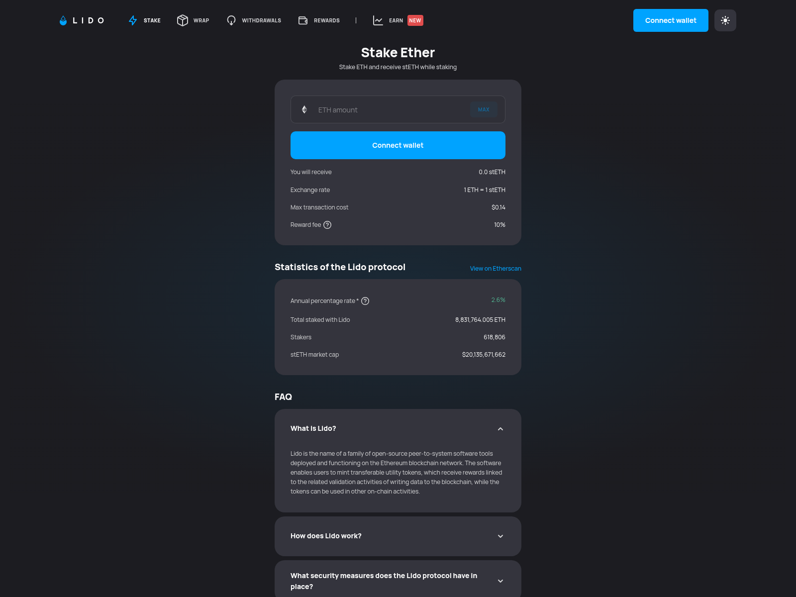The height and width of the screenshot is (597, 796).
Task: Click the 'Stake ETH and receive stETH' subtitle
Action: point(398,67)
